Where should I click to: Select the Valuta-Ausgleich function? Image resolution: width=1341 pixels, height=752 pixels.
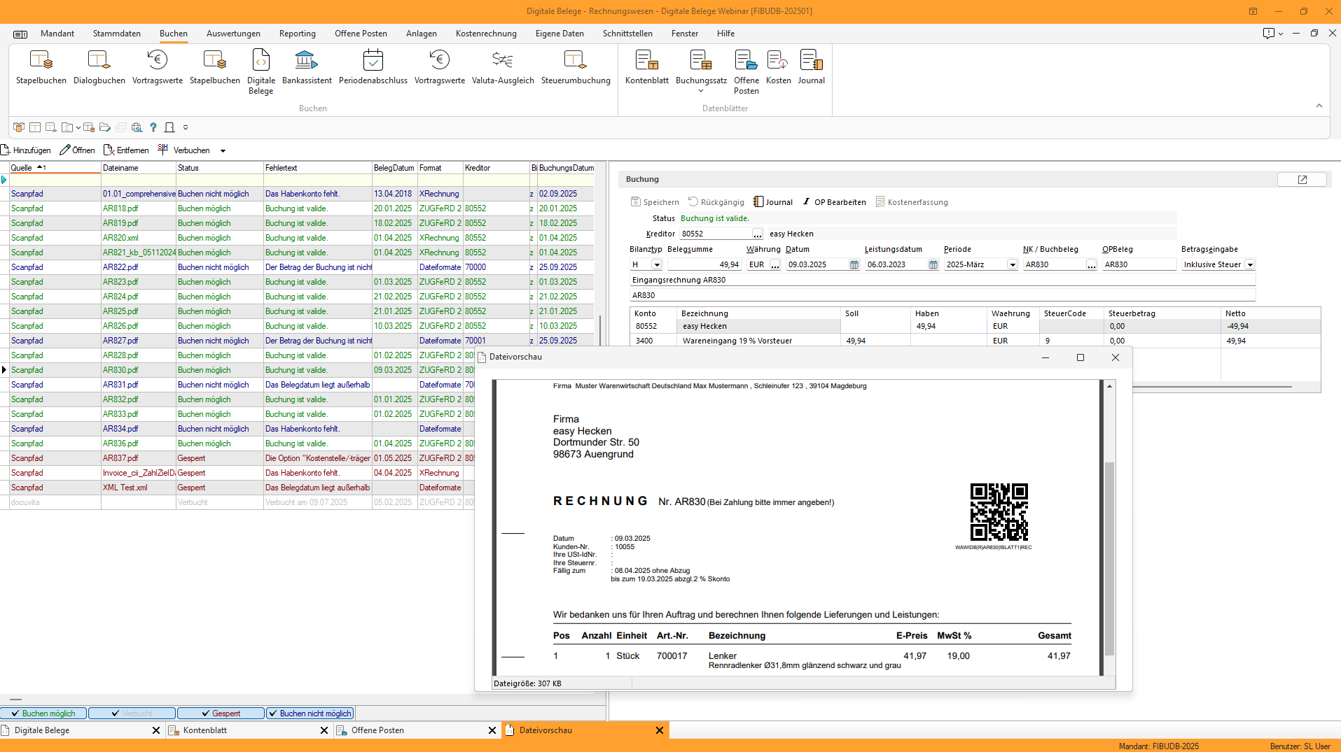click(501, 66)
